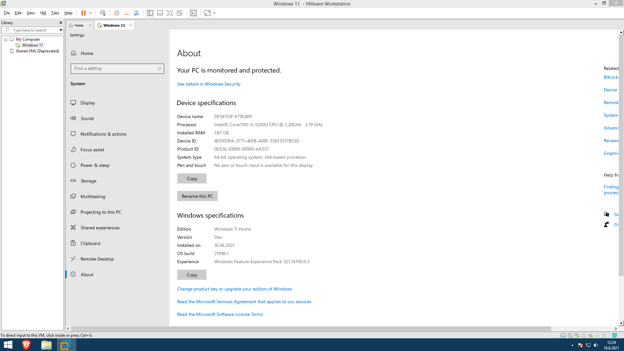The image size is (624, 351).
Task: Select Shared VMs (Deprecated) in library
Action: pyautogui.click(x=37, y=51)
